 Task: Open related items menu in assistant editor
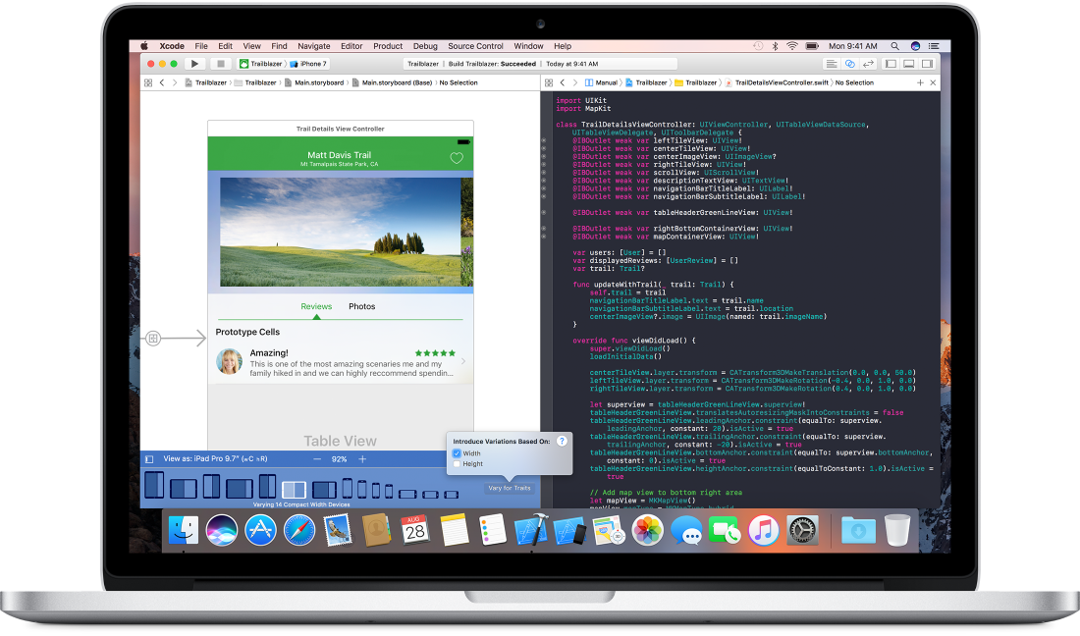(549, 82)
